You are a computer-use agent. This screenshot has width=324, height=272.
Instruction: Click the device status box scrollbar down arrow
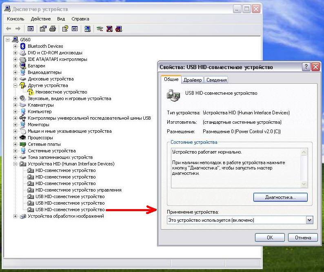(304, 184)
